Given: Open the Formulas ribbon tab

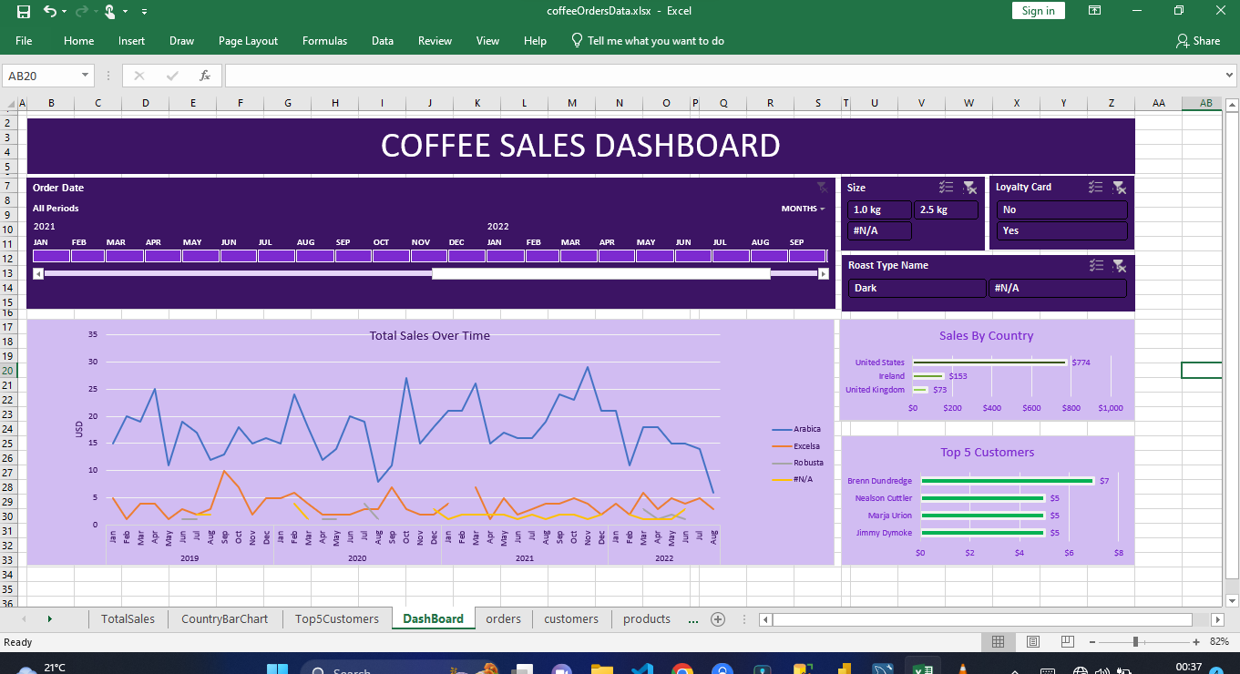Looking at the screenshot, I should [x=324, y=41].
